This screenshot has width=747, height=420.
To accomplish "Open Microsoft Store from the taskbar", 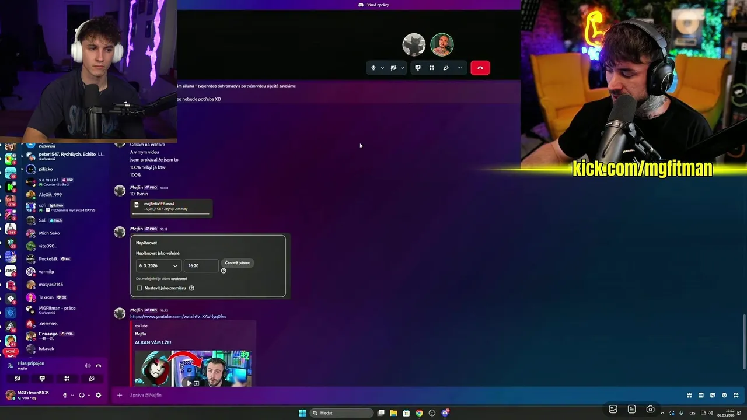I will (x=406, y=413).
